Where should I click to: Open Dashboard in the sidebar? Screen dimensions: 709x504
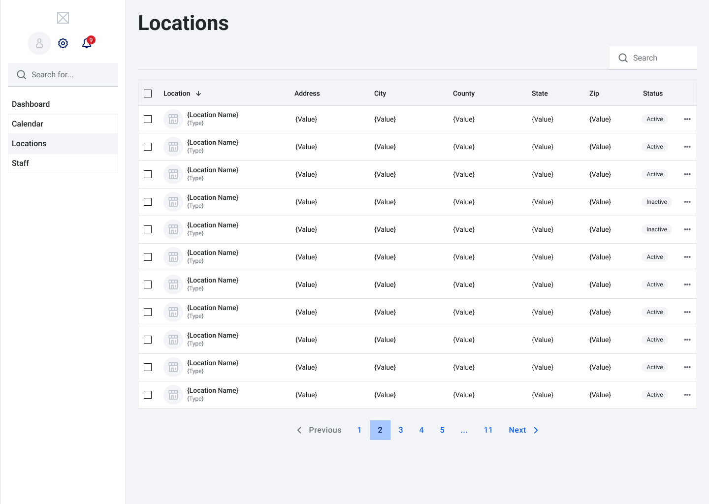(x=31, y=104)
